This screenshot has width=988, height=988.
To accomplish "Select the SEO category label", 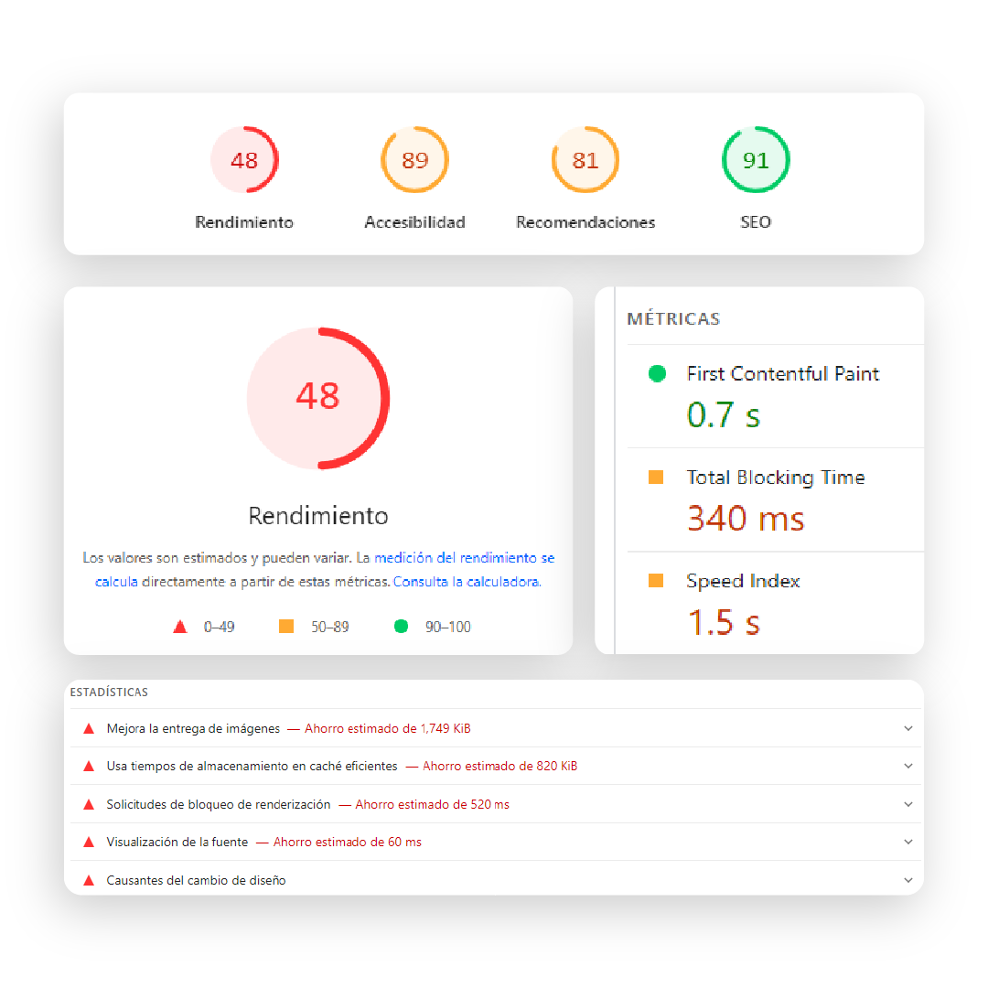I will pyautogui.click(x=756, y=222).
